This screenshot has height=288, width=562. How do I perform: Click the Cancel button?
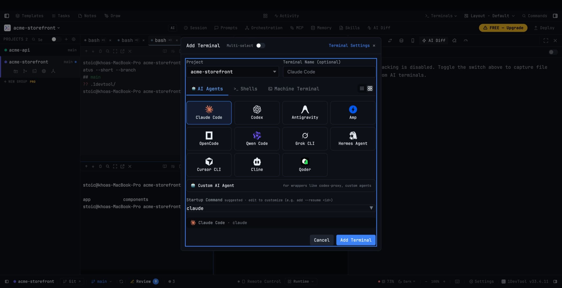pyautogui.click(x=321, y=240)
